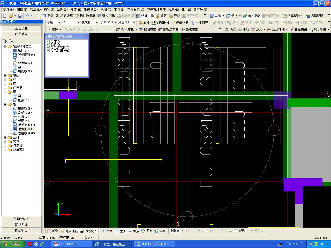Activate 动态观察 orbit tool

[x=251, y=16]
